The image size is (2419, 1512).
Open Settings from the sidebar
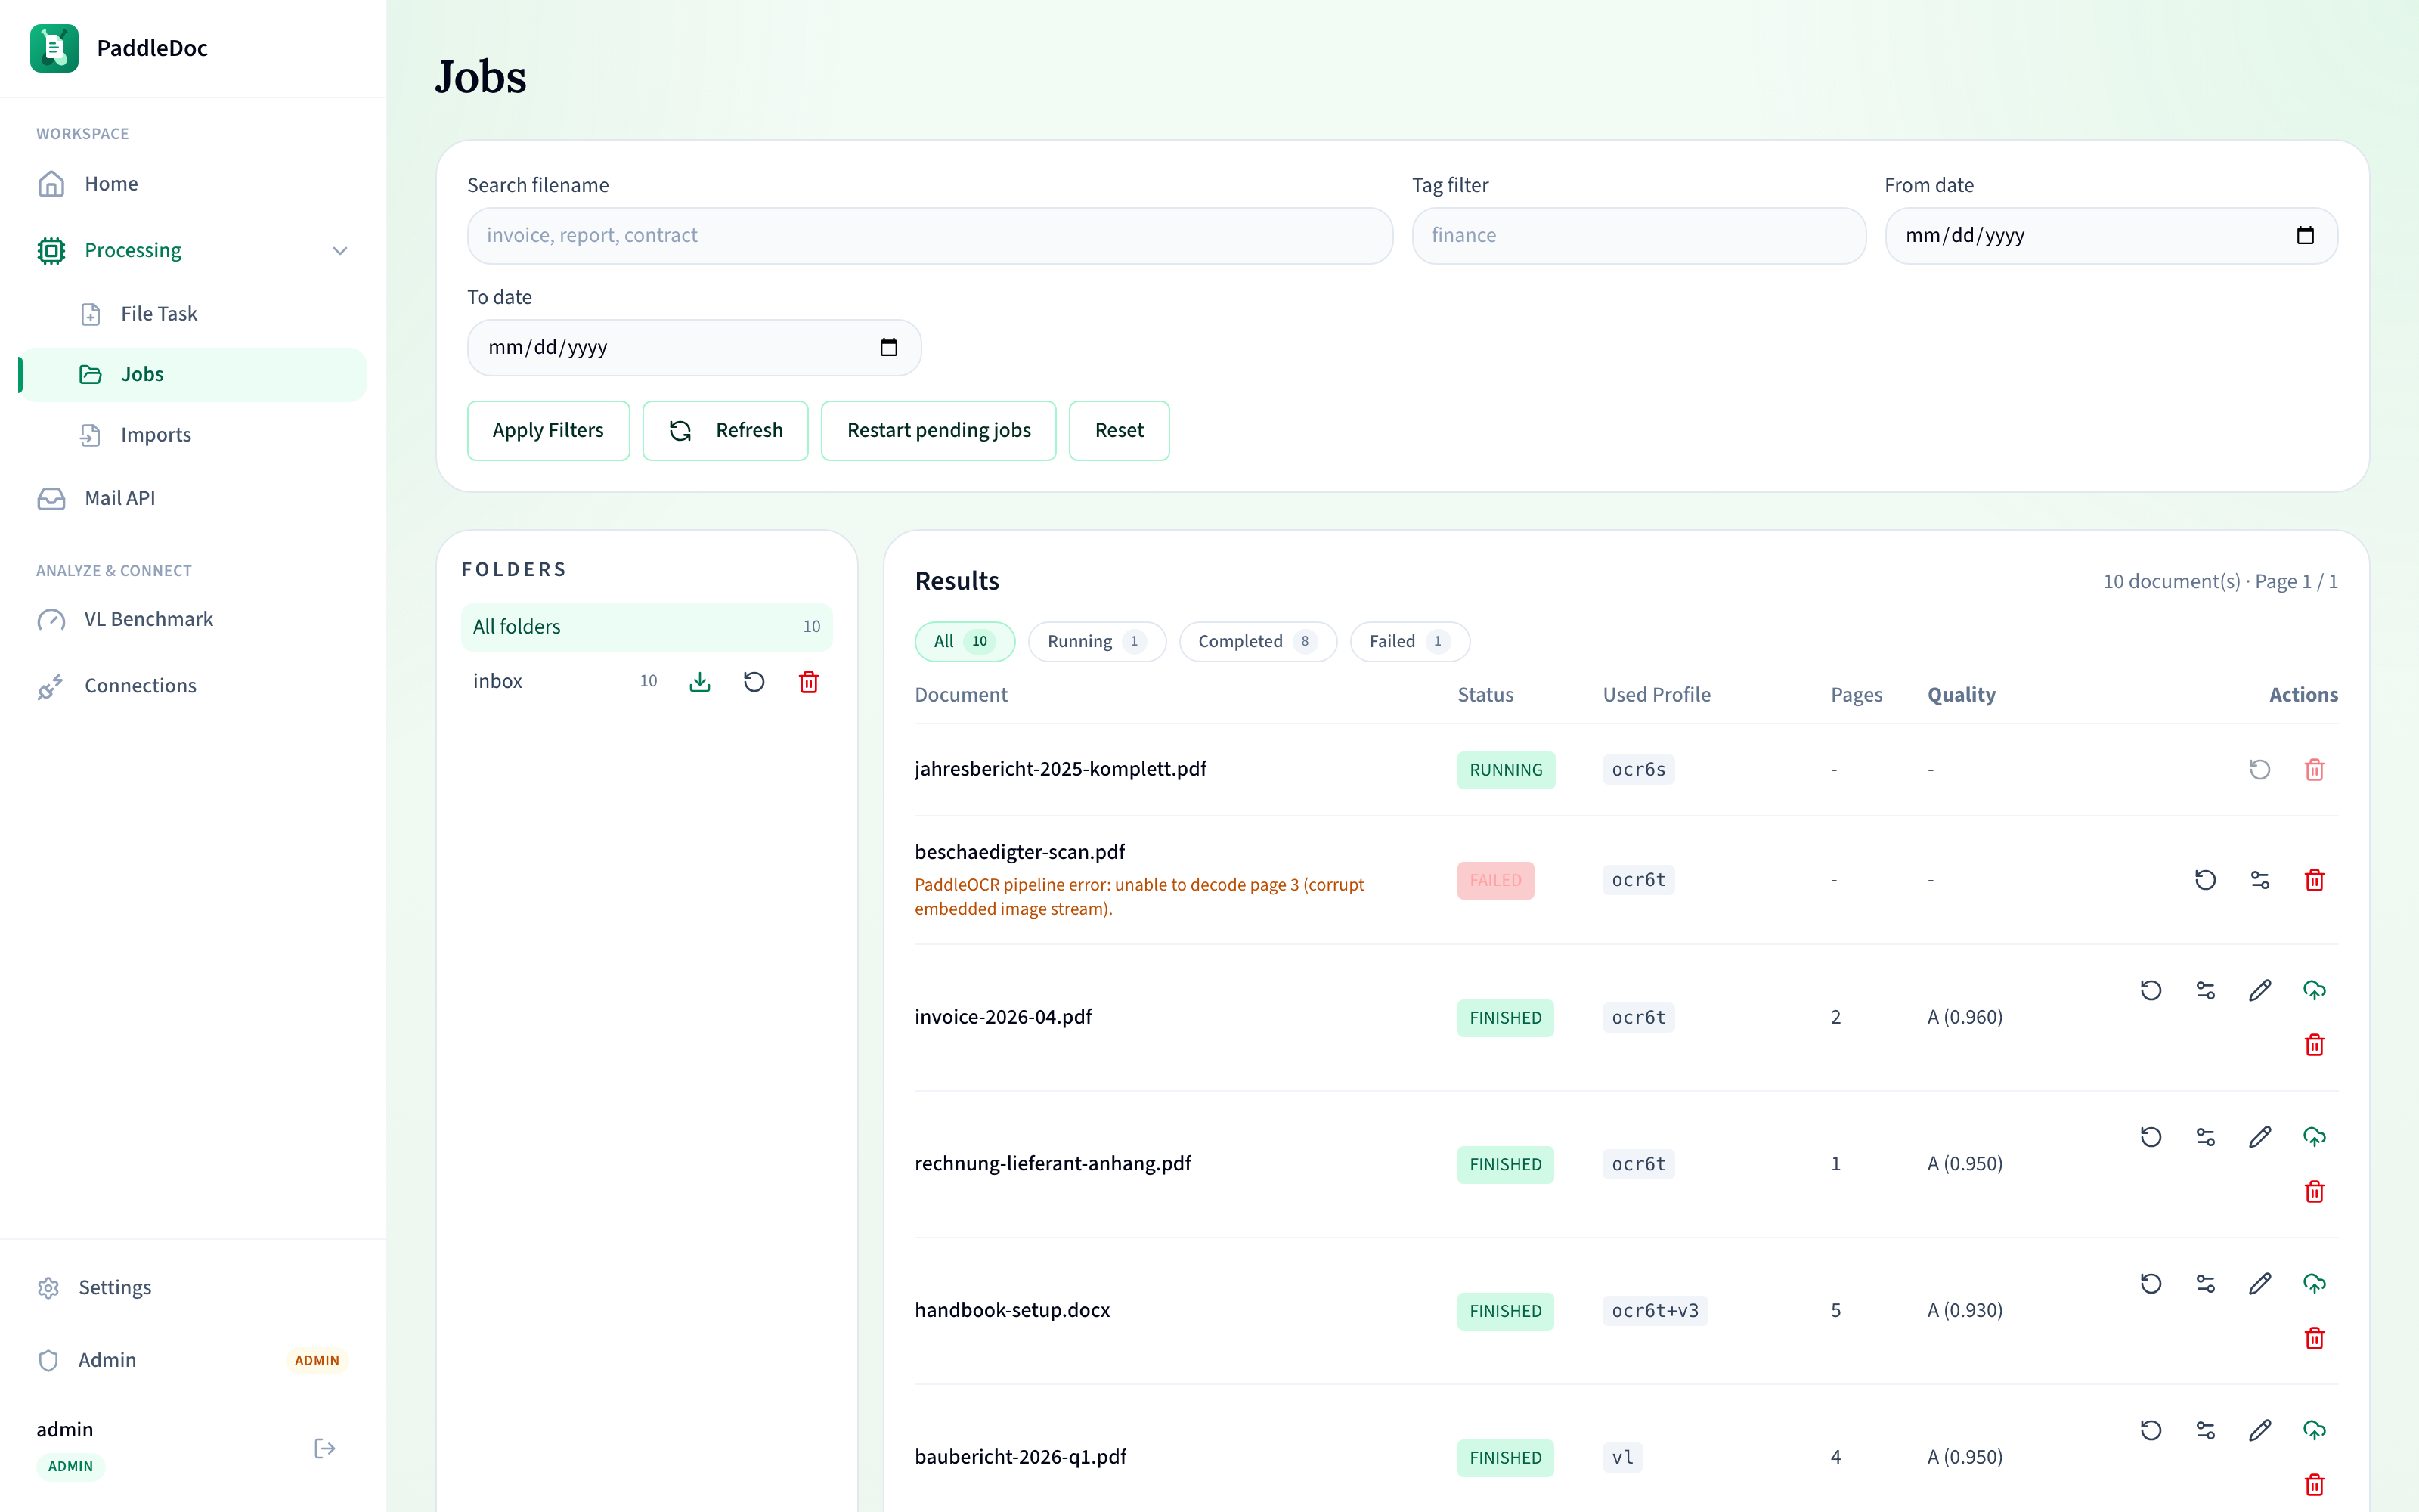coord(193,1287)
